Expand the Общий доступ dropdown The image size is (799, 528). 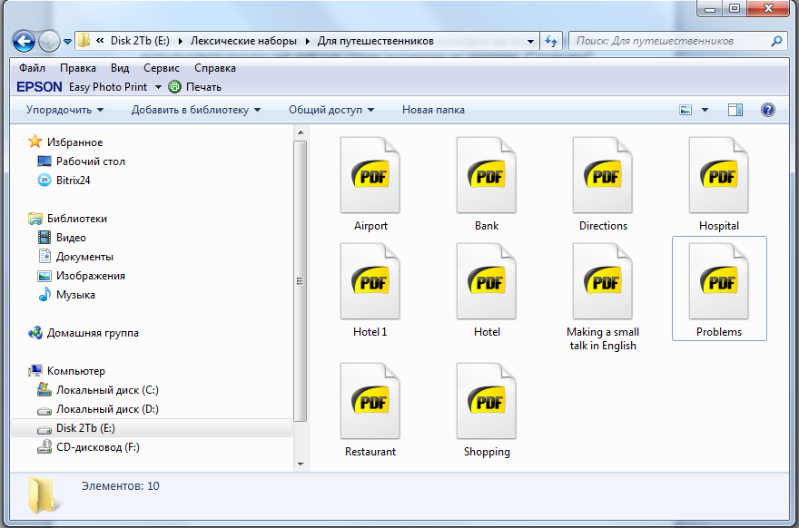point(331,110)
